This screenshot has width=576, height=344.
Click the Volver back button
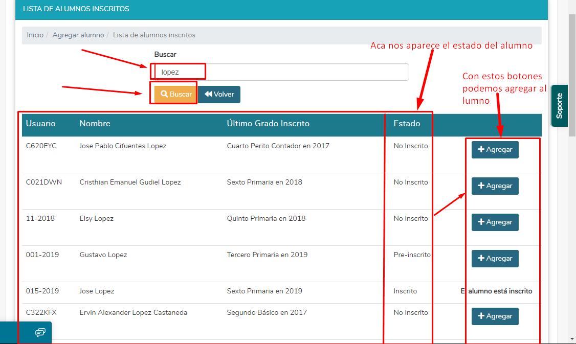tap(219, 95)
